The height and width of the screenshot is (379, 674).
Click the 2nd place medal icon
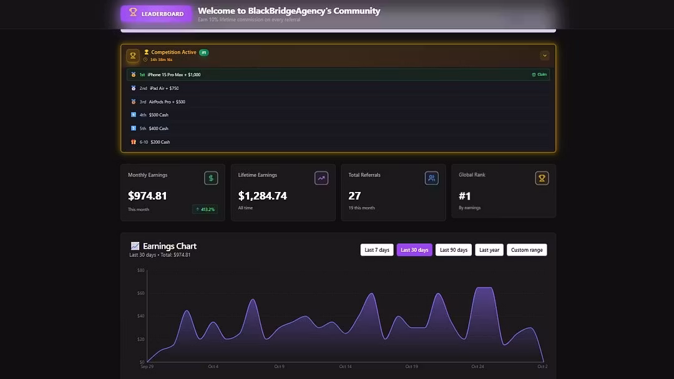pos(134,89)
